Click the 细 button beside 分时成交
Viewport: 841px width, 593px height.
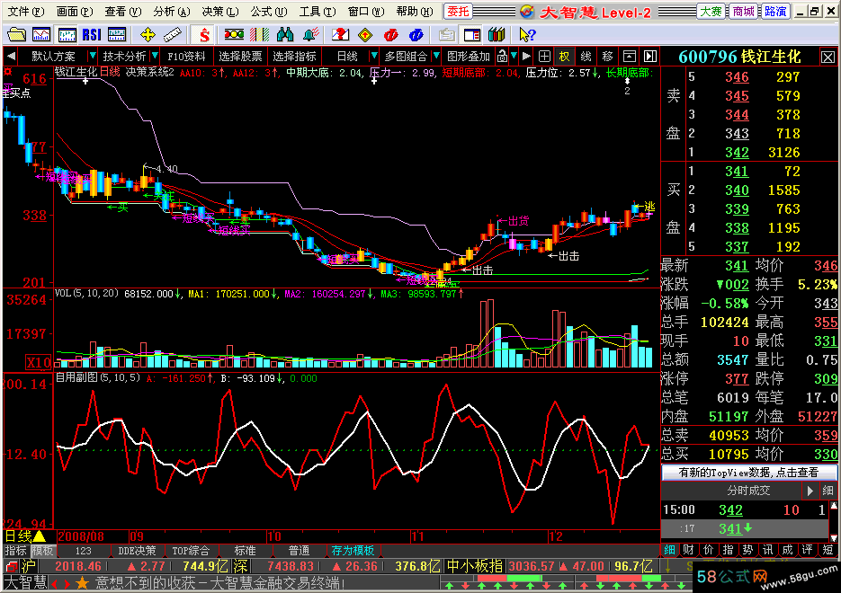click(x=828, y=491)
